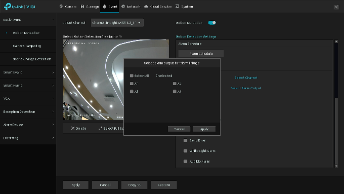Click Apply in the alarm output dialog
Viewport: 344px width, 194px height.
point(204,129)
